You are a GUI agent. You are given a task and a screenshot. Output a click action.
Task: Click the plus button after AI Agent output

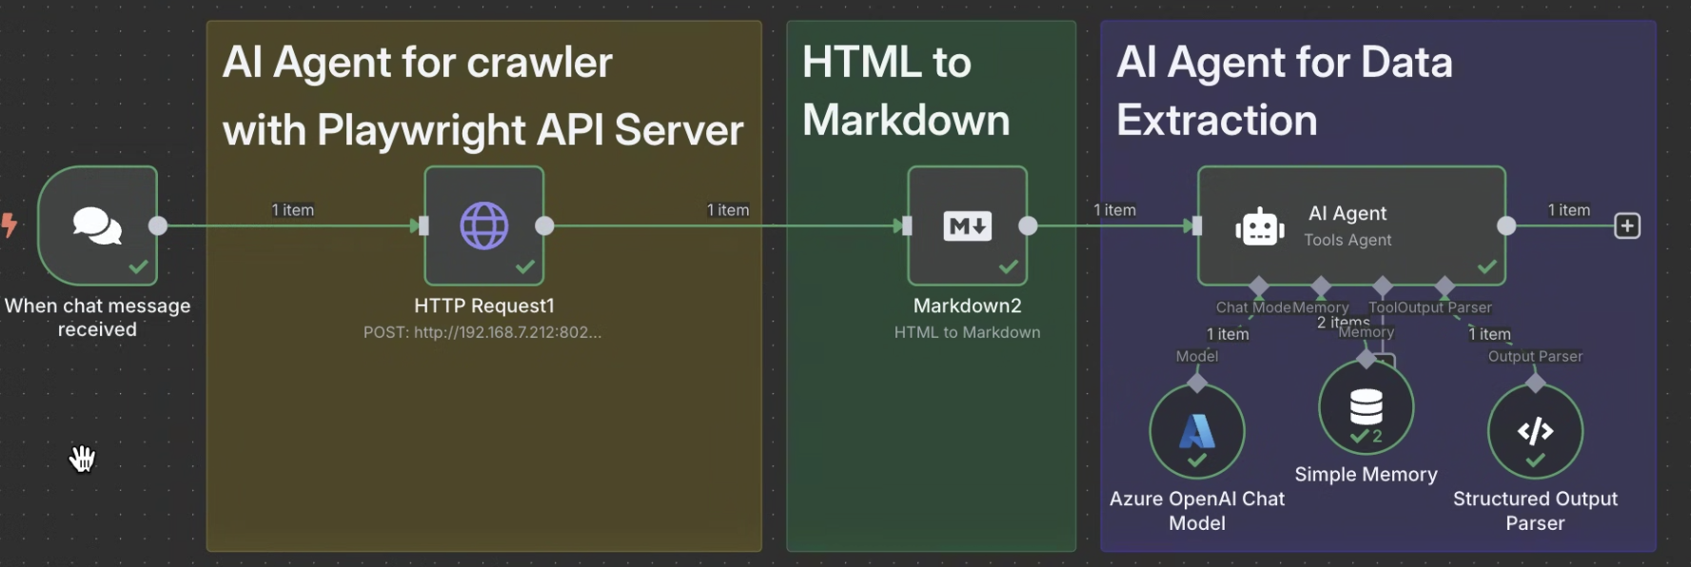[1627, 225]
